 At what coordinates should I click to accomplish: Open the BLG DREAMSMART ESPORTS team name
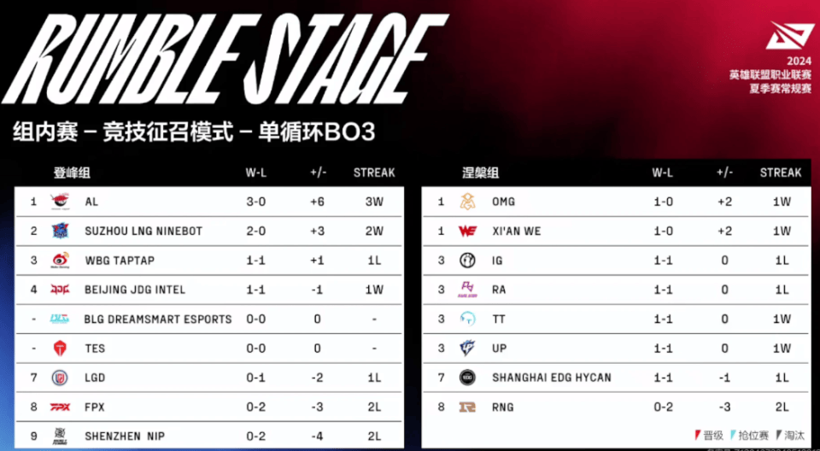pyautogui.click(x=158, y=319)
